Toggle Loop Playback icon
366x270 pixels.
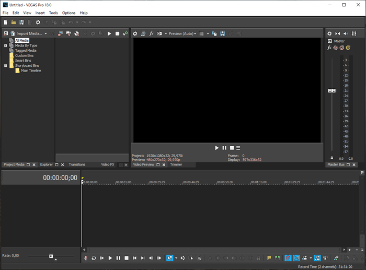click(x=94, y=258)
